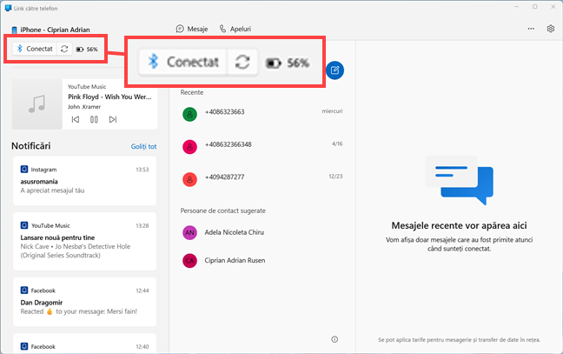The width and height of the screenshot is (563, 354).
Task: Open the three-dots more options menu
Action: (x=531, y=29)
